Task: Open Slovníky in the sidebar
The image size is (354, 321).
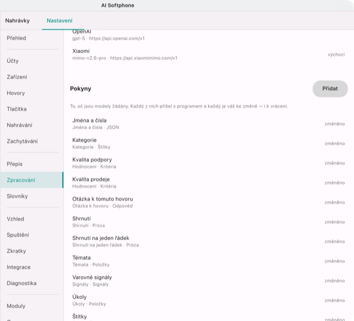Action: (32, 196)
